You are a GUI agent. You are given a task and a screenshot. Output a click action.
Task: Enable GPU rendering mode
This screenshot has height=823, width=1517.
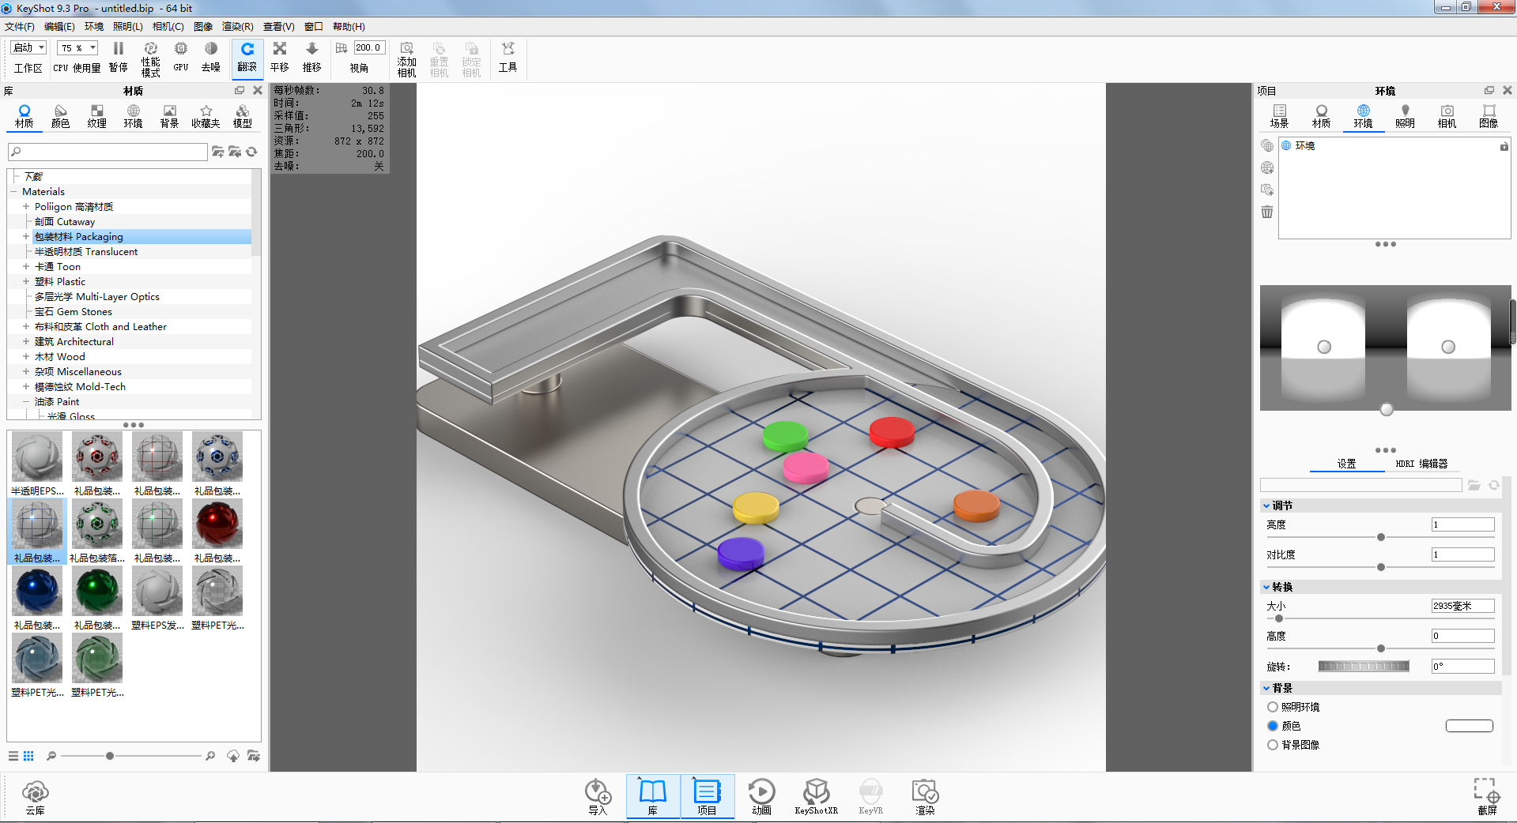pos(181,58)
